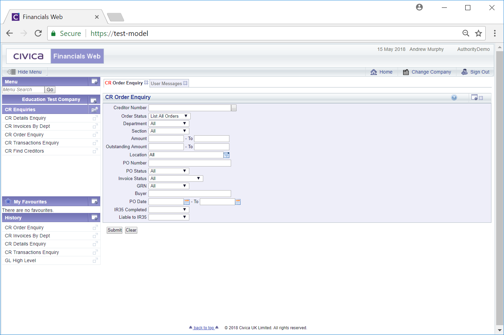Image resolution: width=504 pixels, height=335 pixels.
Task: Open the Creditor Number lookup ellipsis button
Action: (x=234, y=108)
